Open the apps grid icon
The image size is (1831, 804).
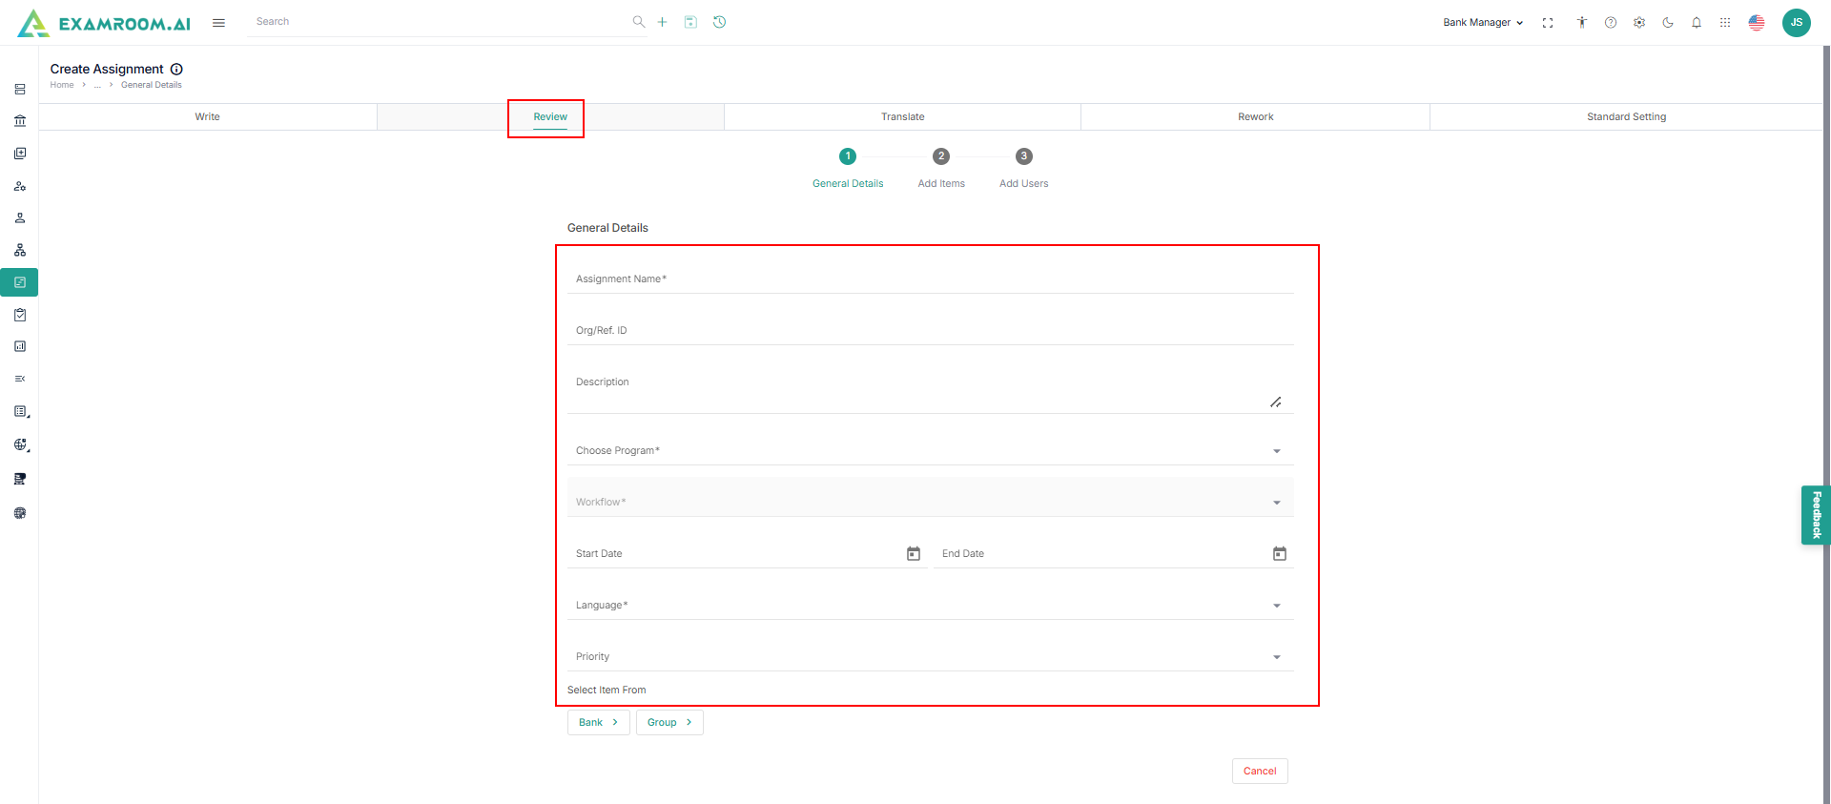[x=1725, y=23]
